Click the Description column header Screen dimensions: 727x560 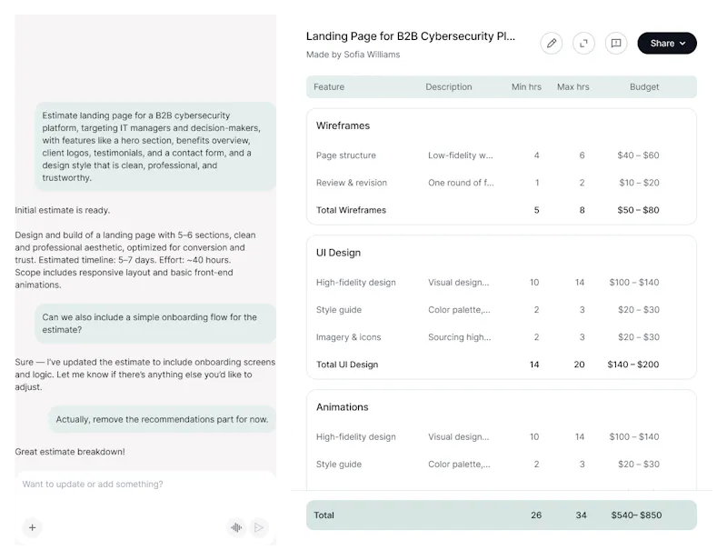point(448,86)
